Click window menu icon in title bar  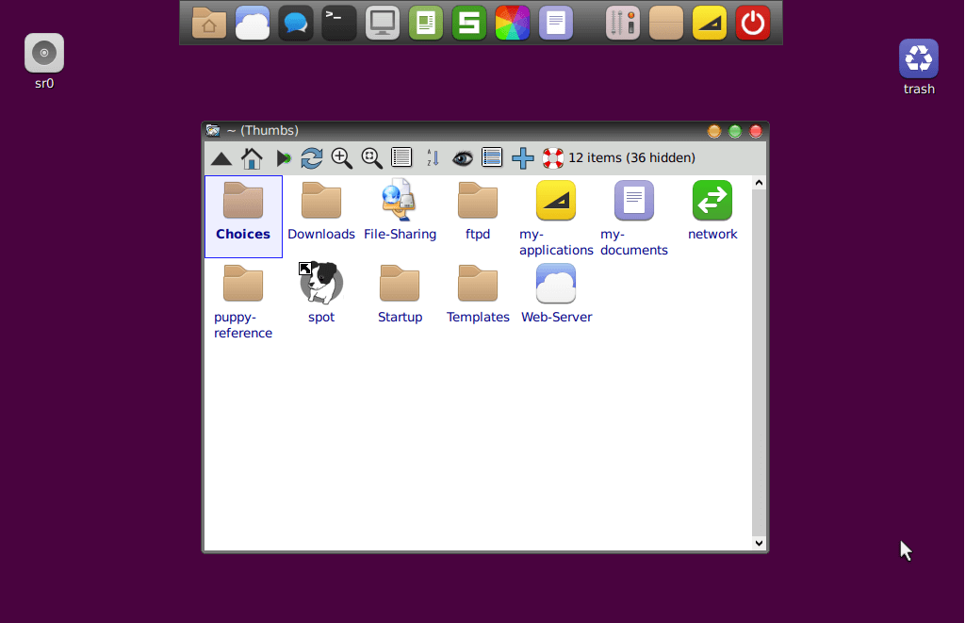click(213, 130)
